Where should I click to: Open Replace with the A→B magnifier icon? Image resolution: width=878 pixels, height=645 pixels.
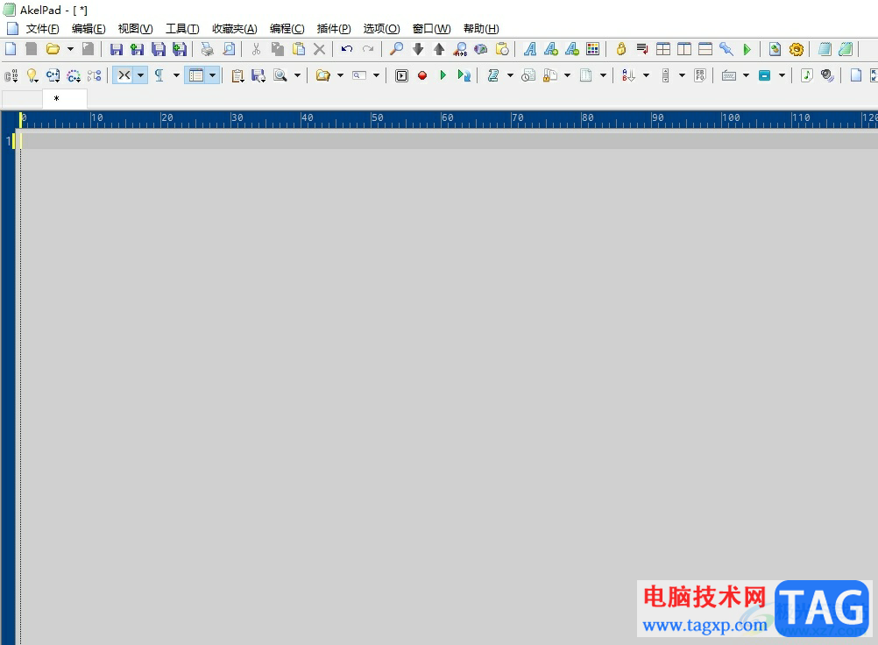tap(460, 49)
